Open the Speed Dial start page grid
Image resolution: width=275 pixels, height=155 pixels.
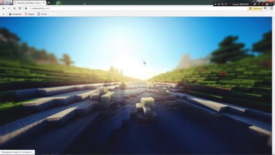[20, 8]
